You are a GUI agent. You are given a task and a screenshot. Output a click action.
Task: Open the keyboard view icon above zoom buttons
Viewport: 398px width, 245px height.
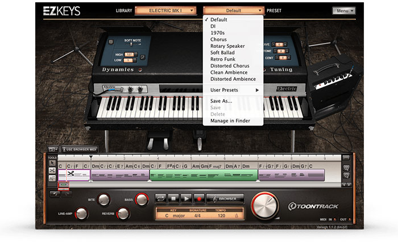click(x=346, y=158)
